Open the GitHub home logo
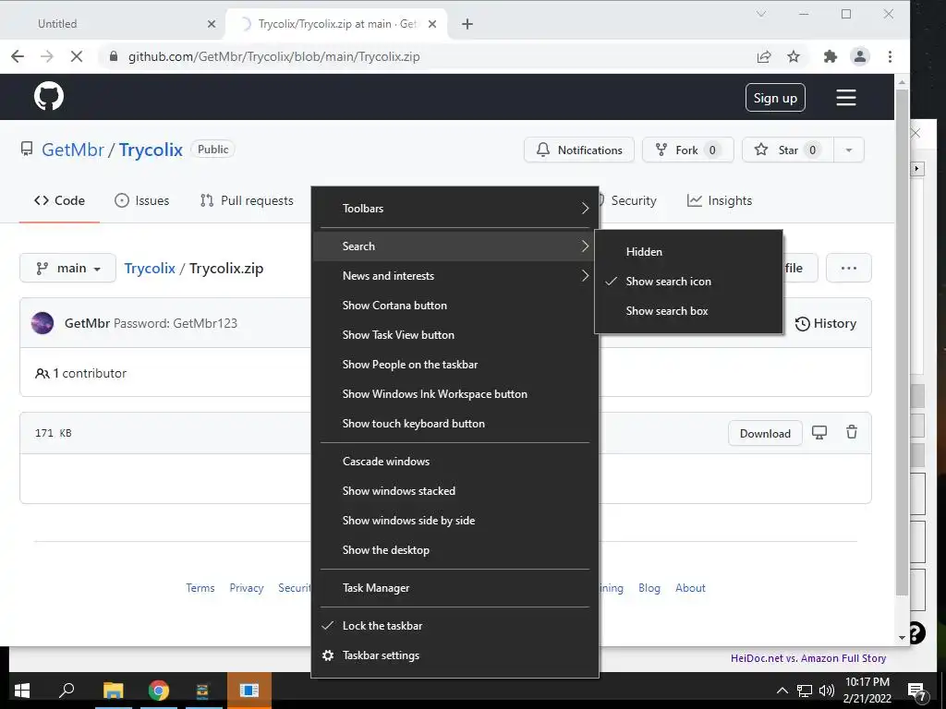The image size is (946, 709). [x=49, y=96]
